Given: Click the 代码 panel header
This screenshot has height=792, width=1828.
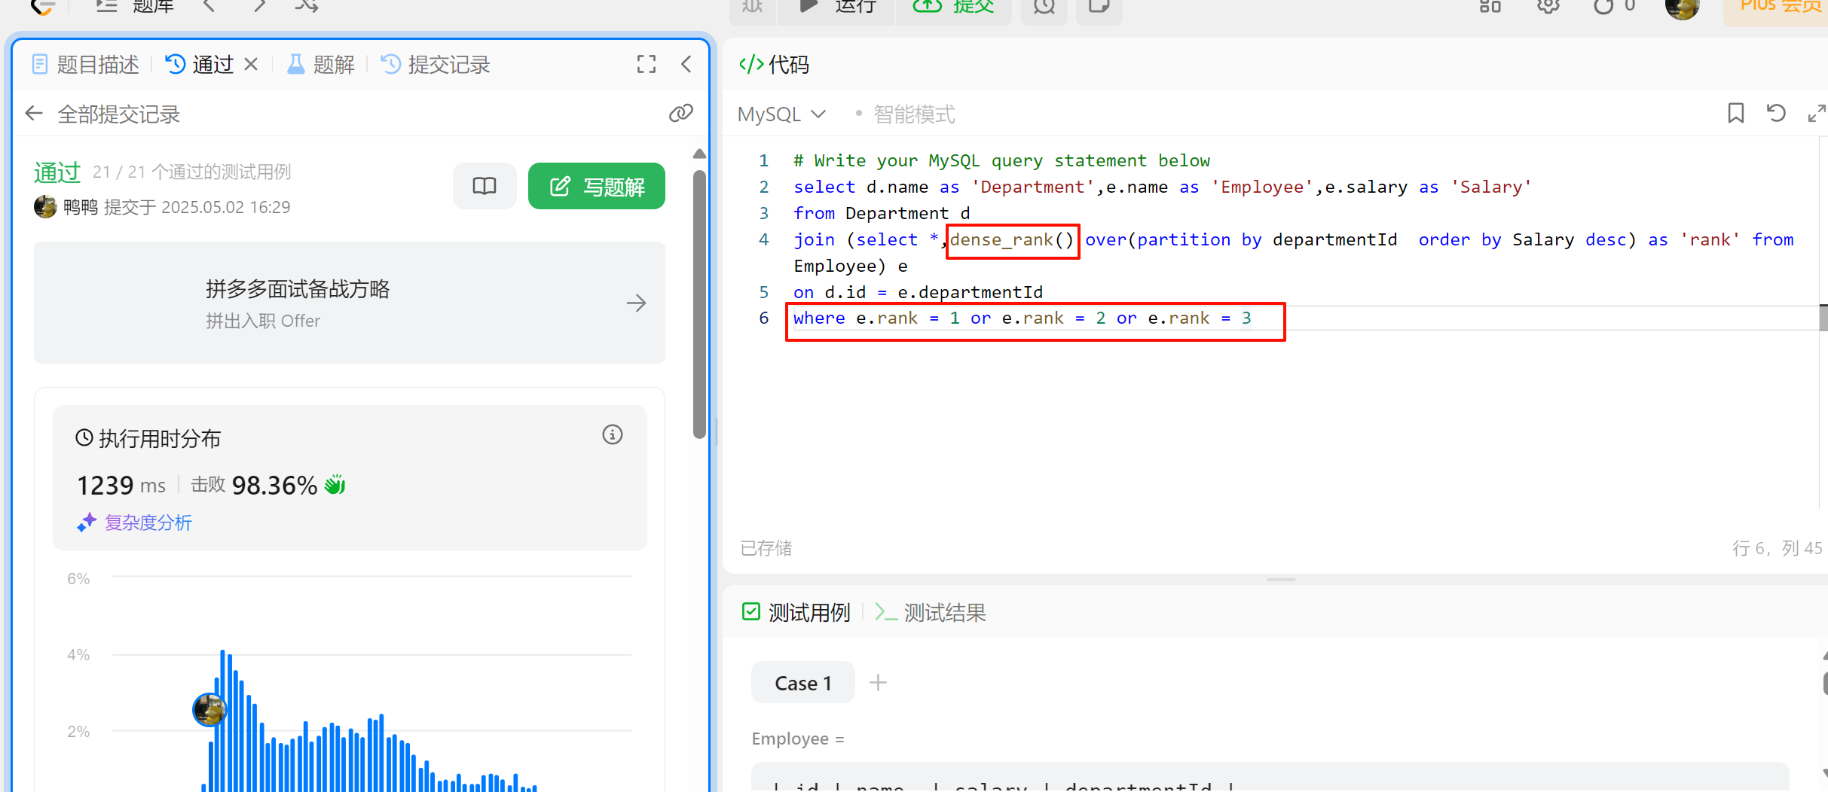Looking at the screenshot, I should [x=774, y=65].
